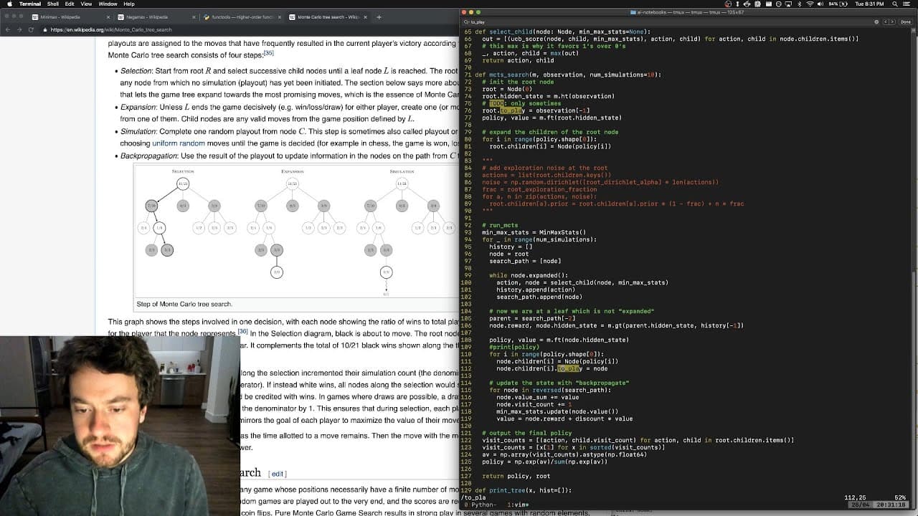Open the Monte Carlo tree search step diagram
This screenshot has height=516, width=918.
pyautogui.click(x=296, y=231)
